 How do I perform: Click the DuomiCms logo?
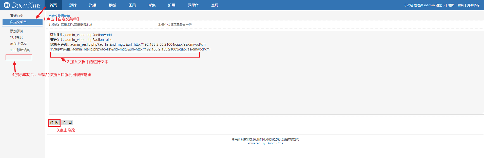pos(22,5)
